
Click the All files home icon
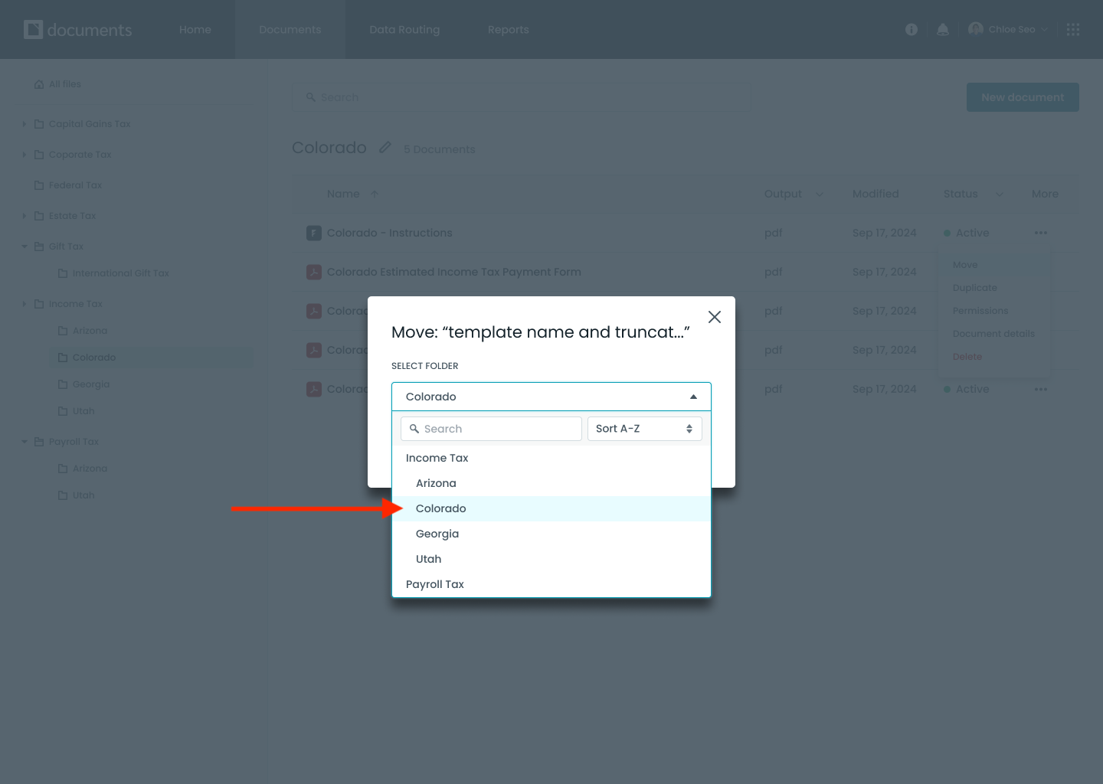pyautogui.click(x=39, y=84)
